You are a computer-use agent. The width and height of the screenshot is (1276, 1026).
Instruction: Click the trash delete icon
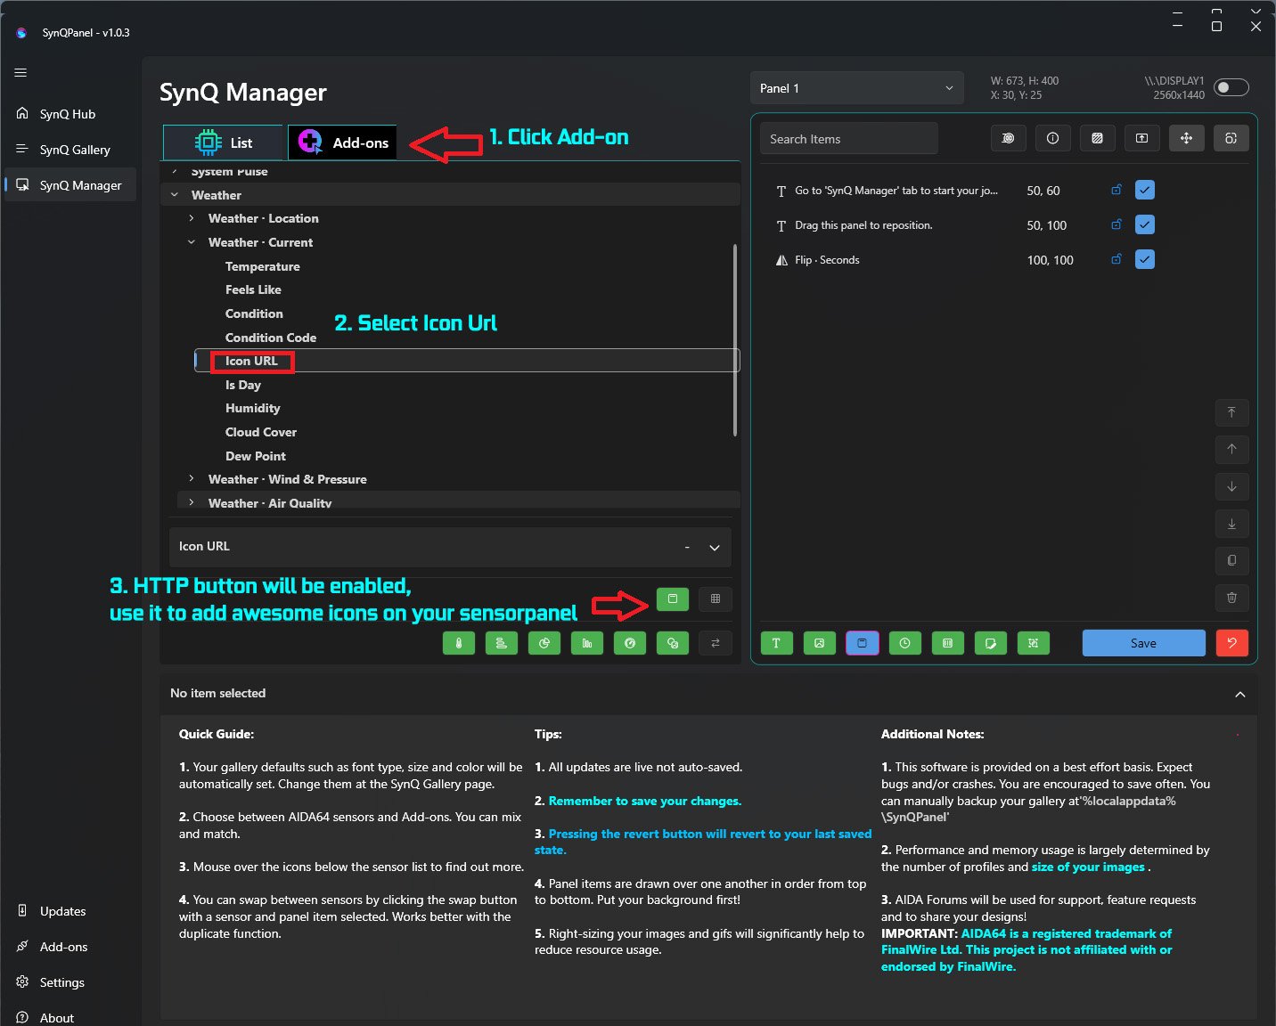[x=1231, y=598]
